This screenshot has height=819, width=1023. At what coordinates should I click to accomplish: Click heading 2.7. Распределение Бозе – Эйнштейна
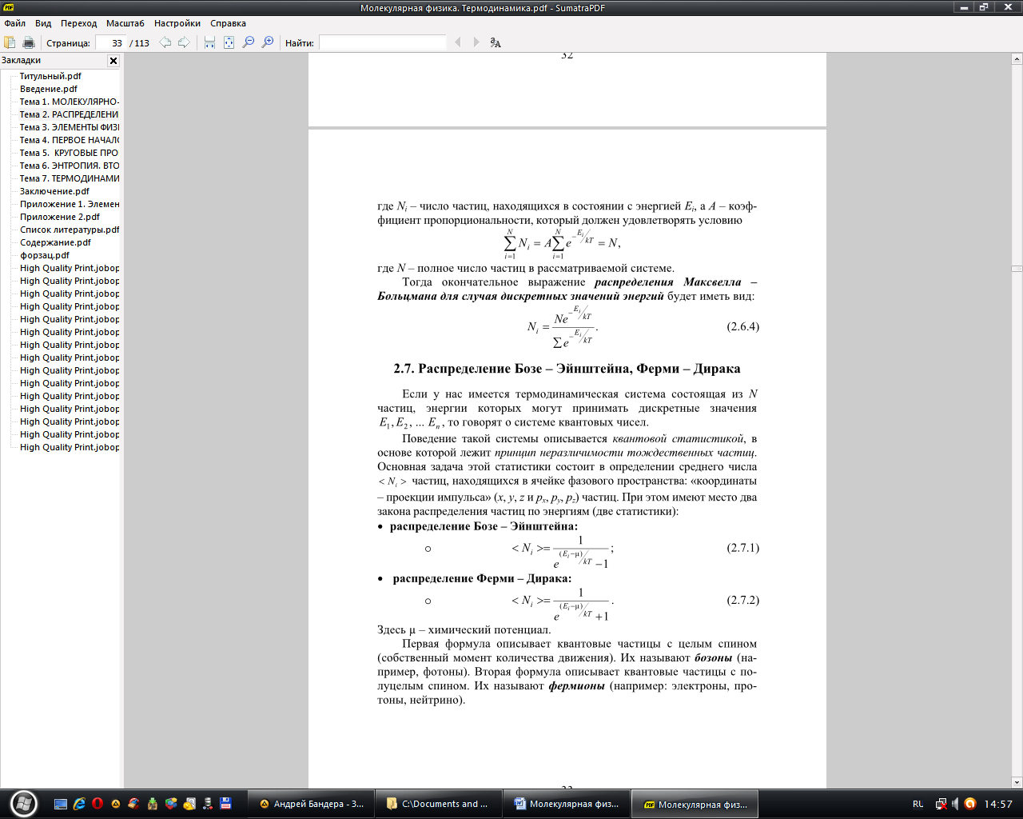click(567, 369)
